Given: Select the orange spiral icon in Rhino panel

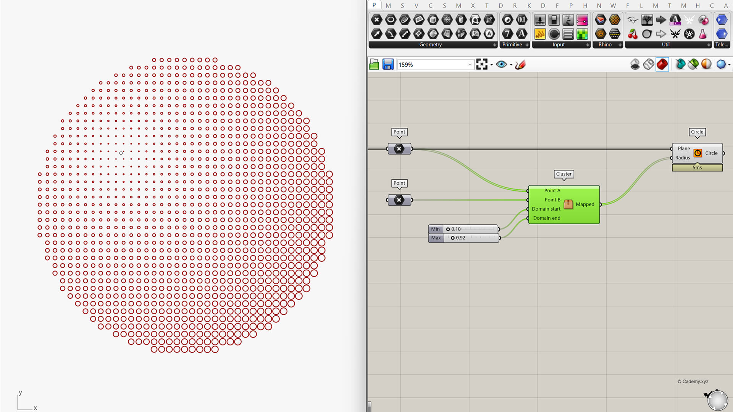Looking at the screenshot, I should tap(601, 34).
